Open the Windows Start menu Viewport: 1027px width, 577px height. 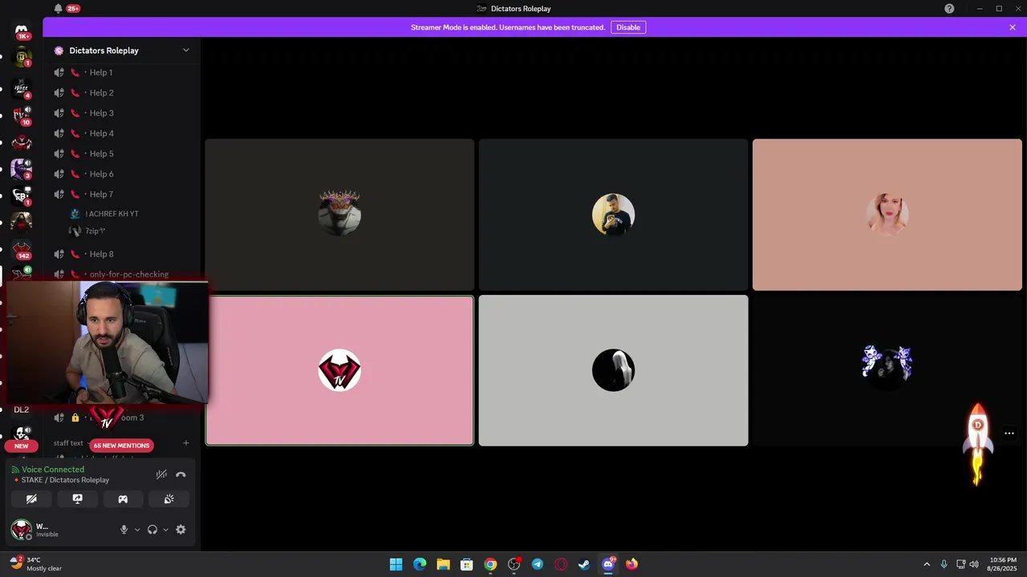pyautogui.click(x=396, y=564)
